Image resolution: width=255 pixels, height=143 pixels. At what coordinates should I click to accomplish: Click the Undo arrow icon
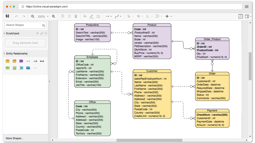point(17,17)
